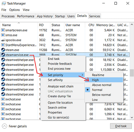Image resolution: width=134 pixels, height=132 pixels.
Task: Click the StartMenuExperience process icon
Action: click(3, 45)
